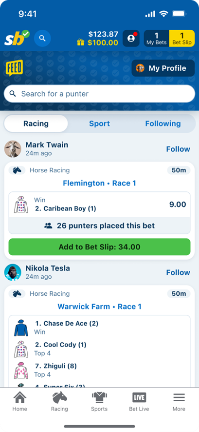Go to Home in bottom navigation
The height and width of the screenshot is (432, 199).
20,402
